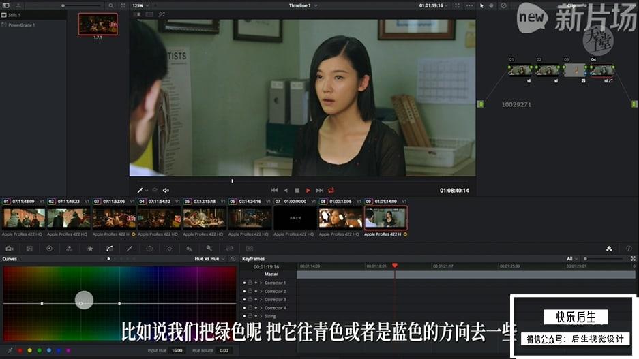The height and width of the screenshot is (359, 639).
Task: Play the clip forward
Action: click(x=308, y=190)
